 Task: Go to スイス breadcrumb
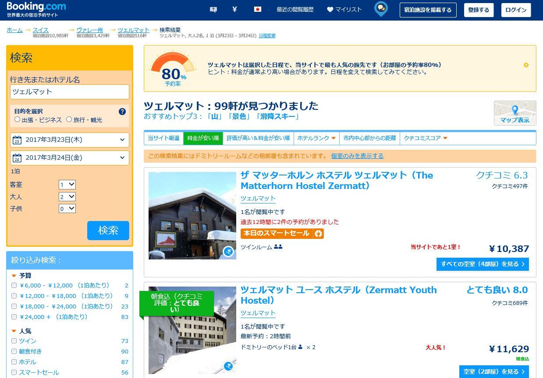41,30
